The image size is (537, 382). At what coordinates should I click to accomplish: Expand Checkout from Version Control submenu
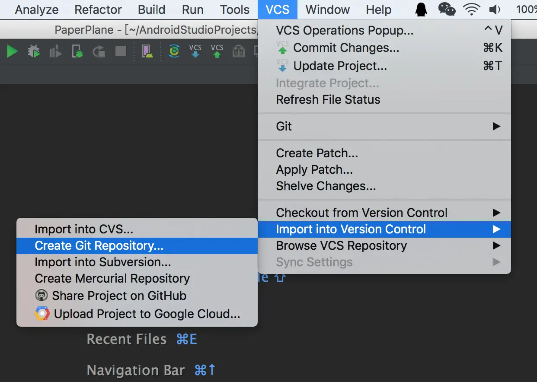(x=384, y=213)
